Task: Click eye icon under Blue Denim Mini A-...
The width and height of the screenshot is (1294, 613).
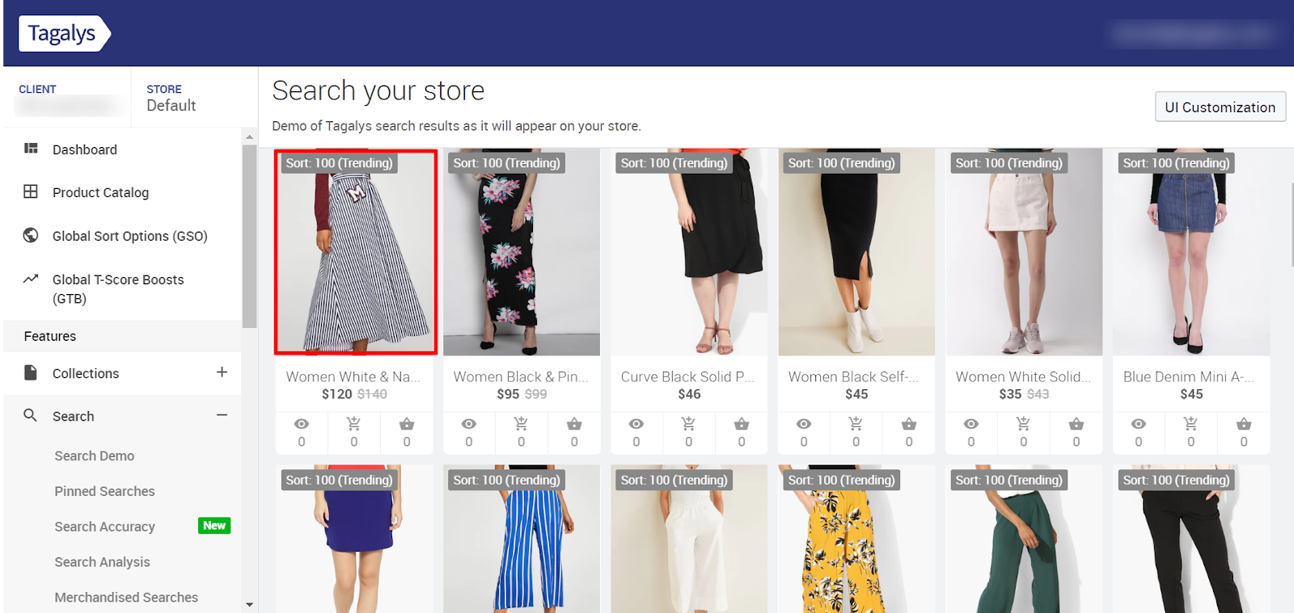Action: (1139, 424)
